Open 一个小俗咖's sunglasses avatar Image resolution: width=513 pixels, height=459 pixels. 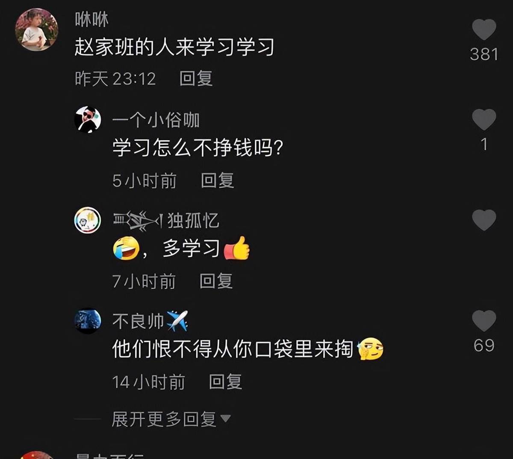pos(88,119)
